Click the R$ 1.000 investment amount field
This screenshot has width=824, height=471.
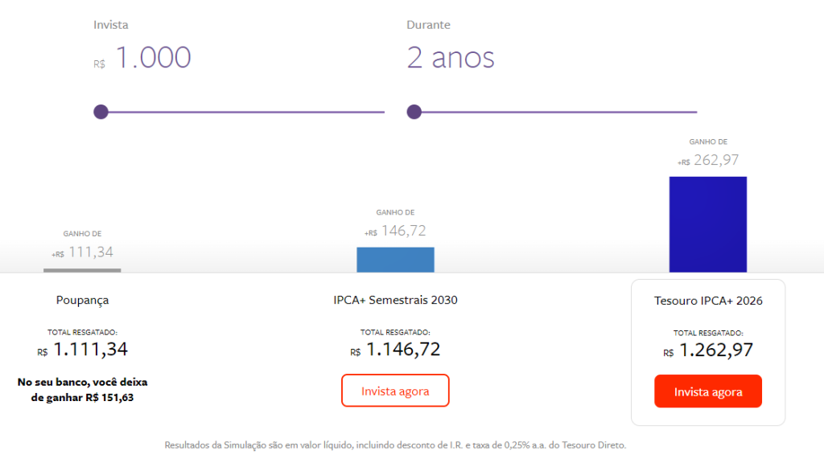(153, 58)
